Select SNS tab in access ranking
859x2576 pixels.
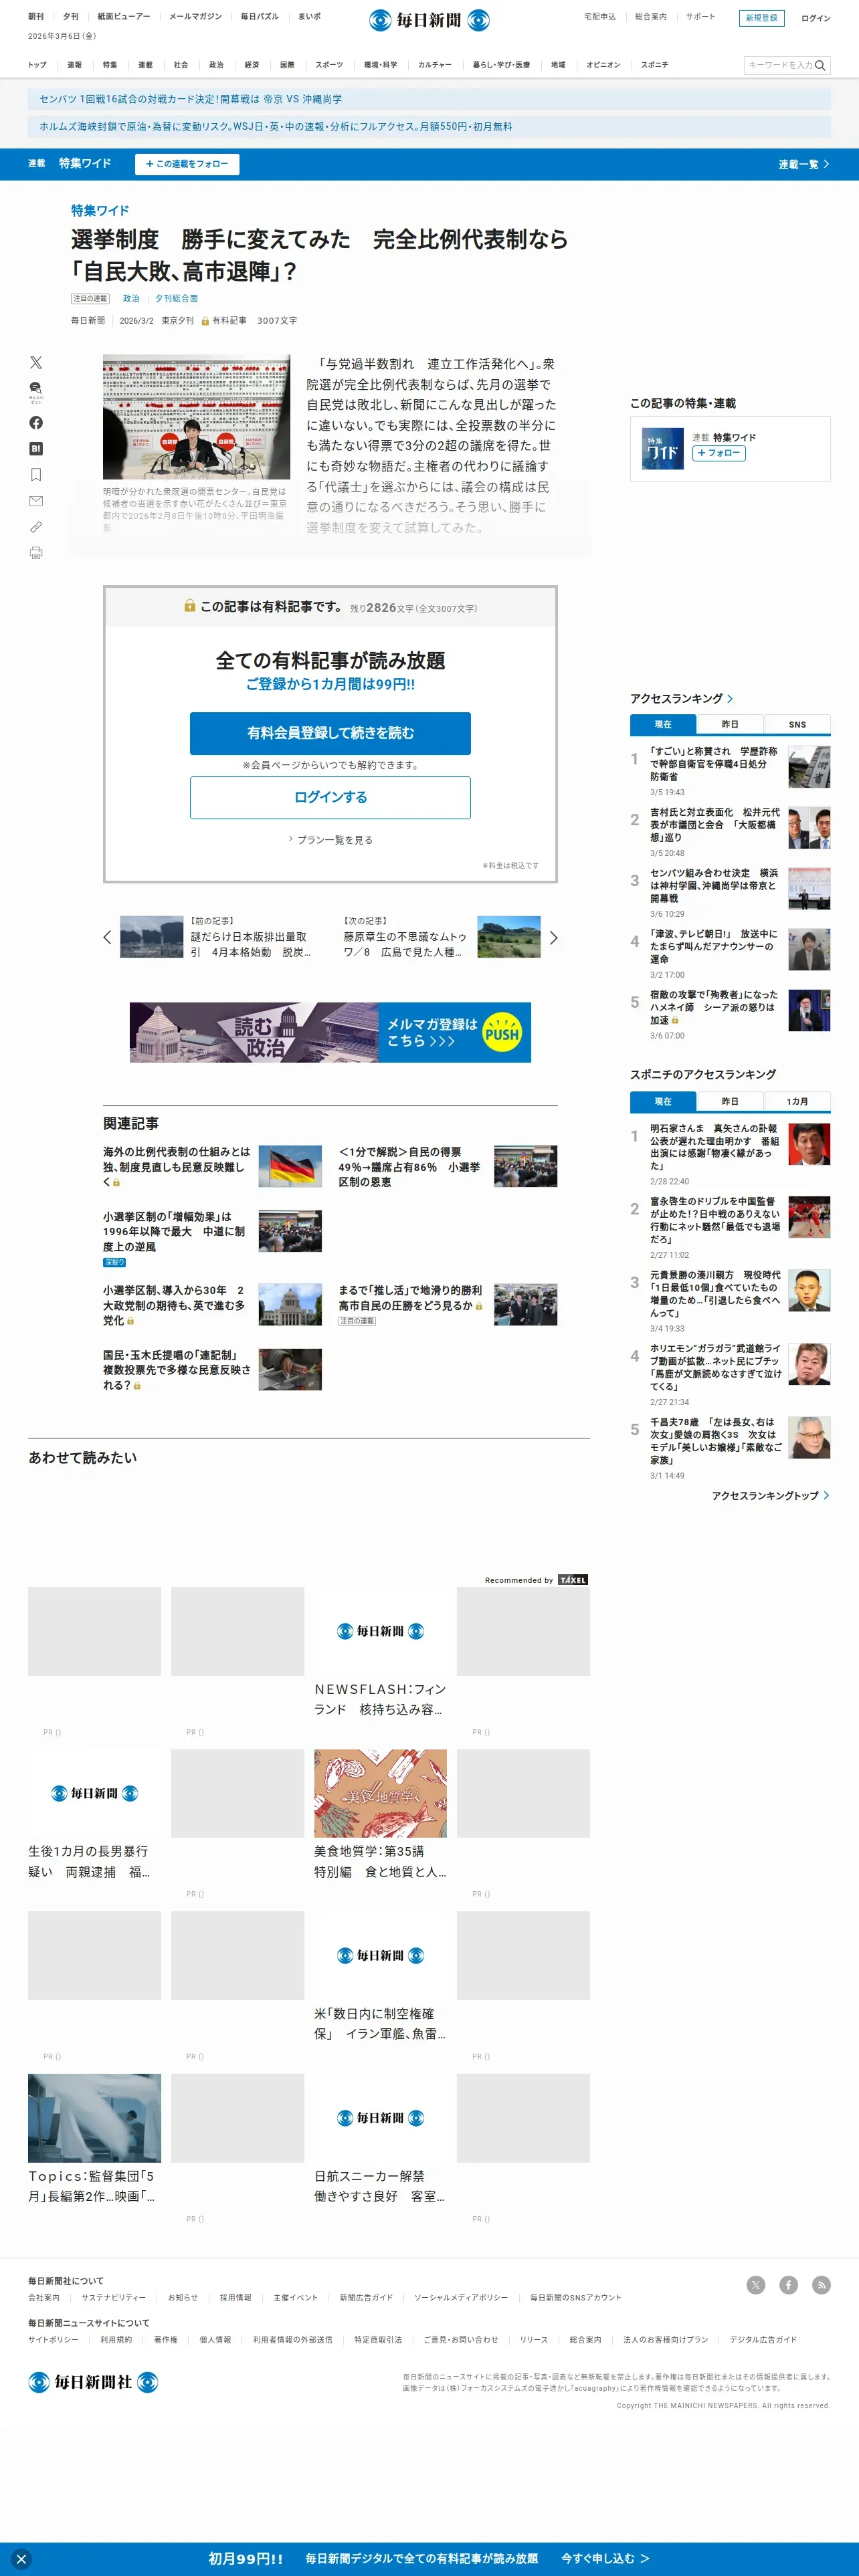797,724
